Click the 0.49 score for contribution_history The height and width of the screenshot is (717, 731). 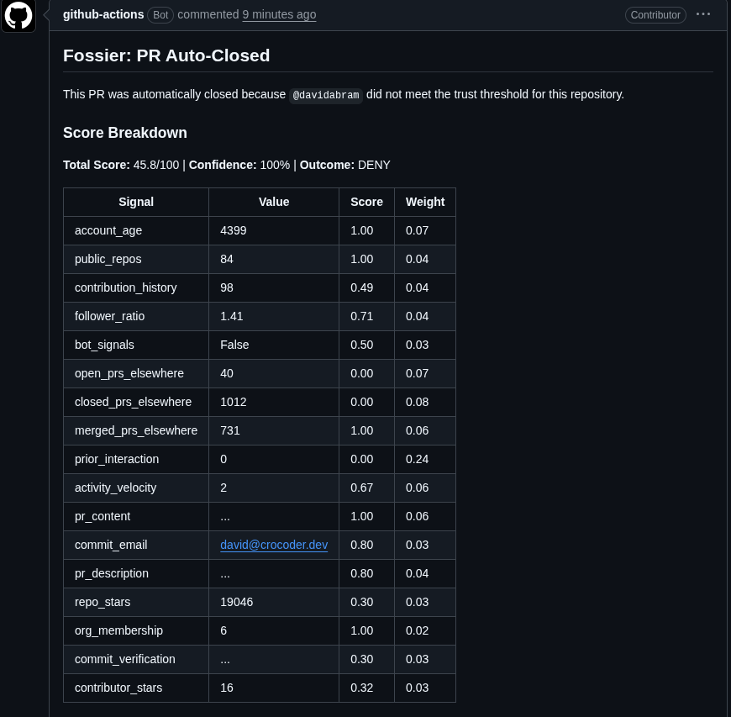click(362, 287)
